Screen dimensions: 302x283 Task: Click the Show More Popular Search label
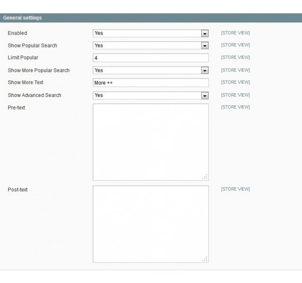(38, 70)
